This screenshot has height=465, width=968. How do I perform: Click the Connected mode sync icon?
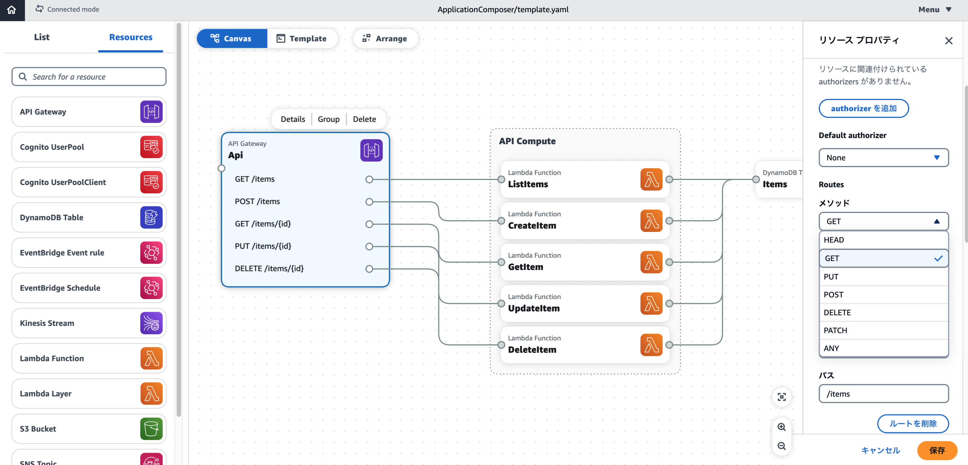click(x=39, y=9)
